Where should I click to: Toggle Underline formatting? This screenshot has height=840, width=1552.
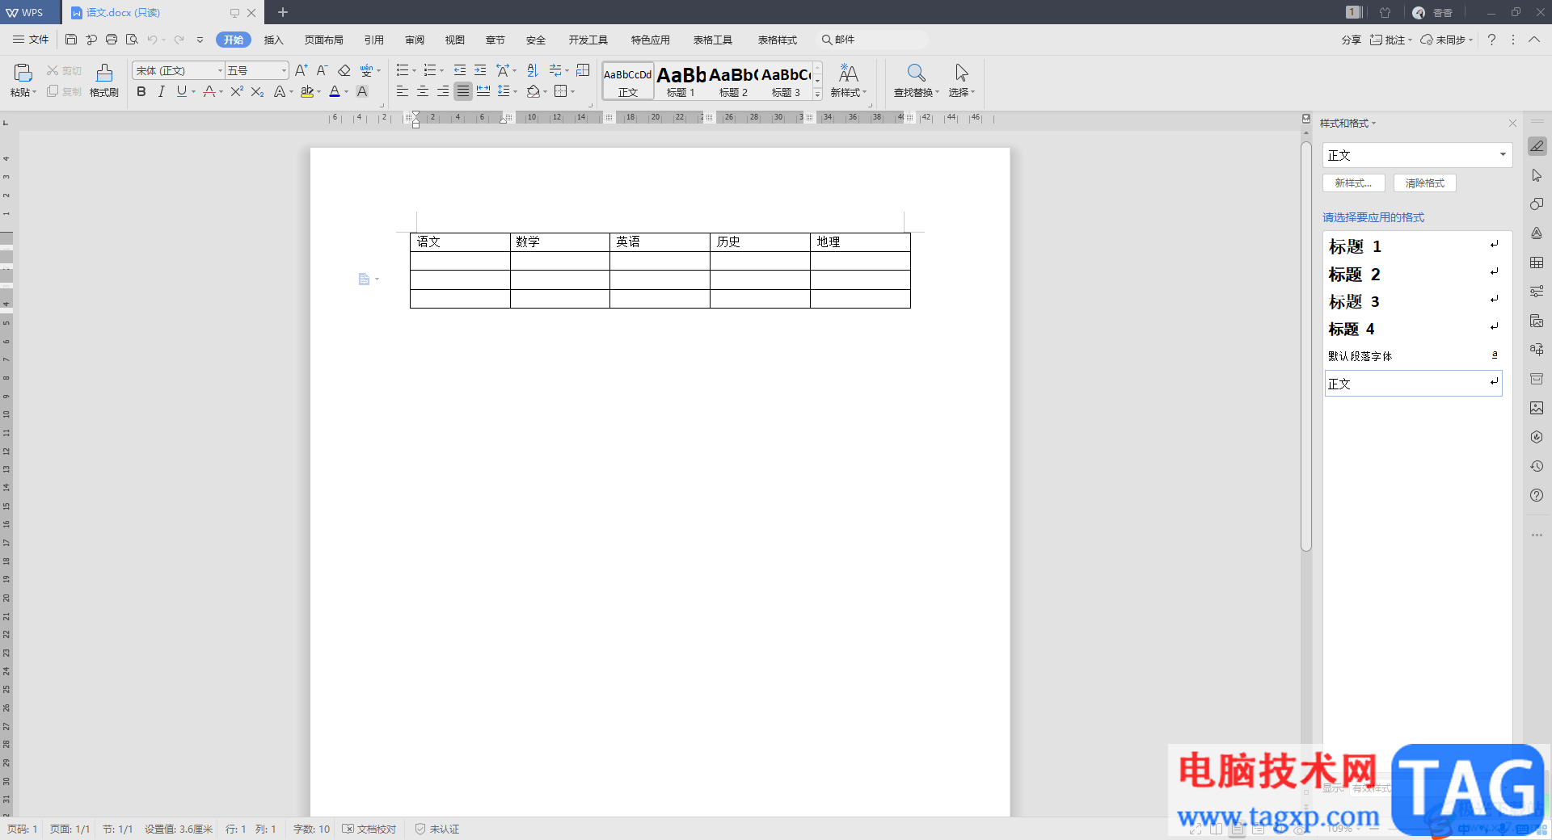(x=181, y=91)
